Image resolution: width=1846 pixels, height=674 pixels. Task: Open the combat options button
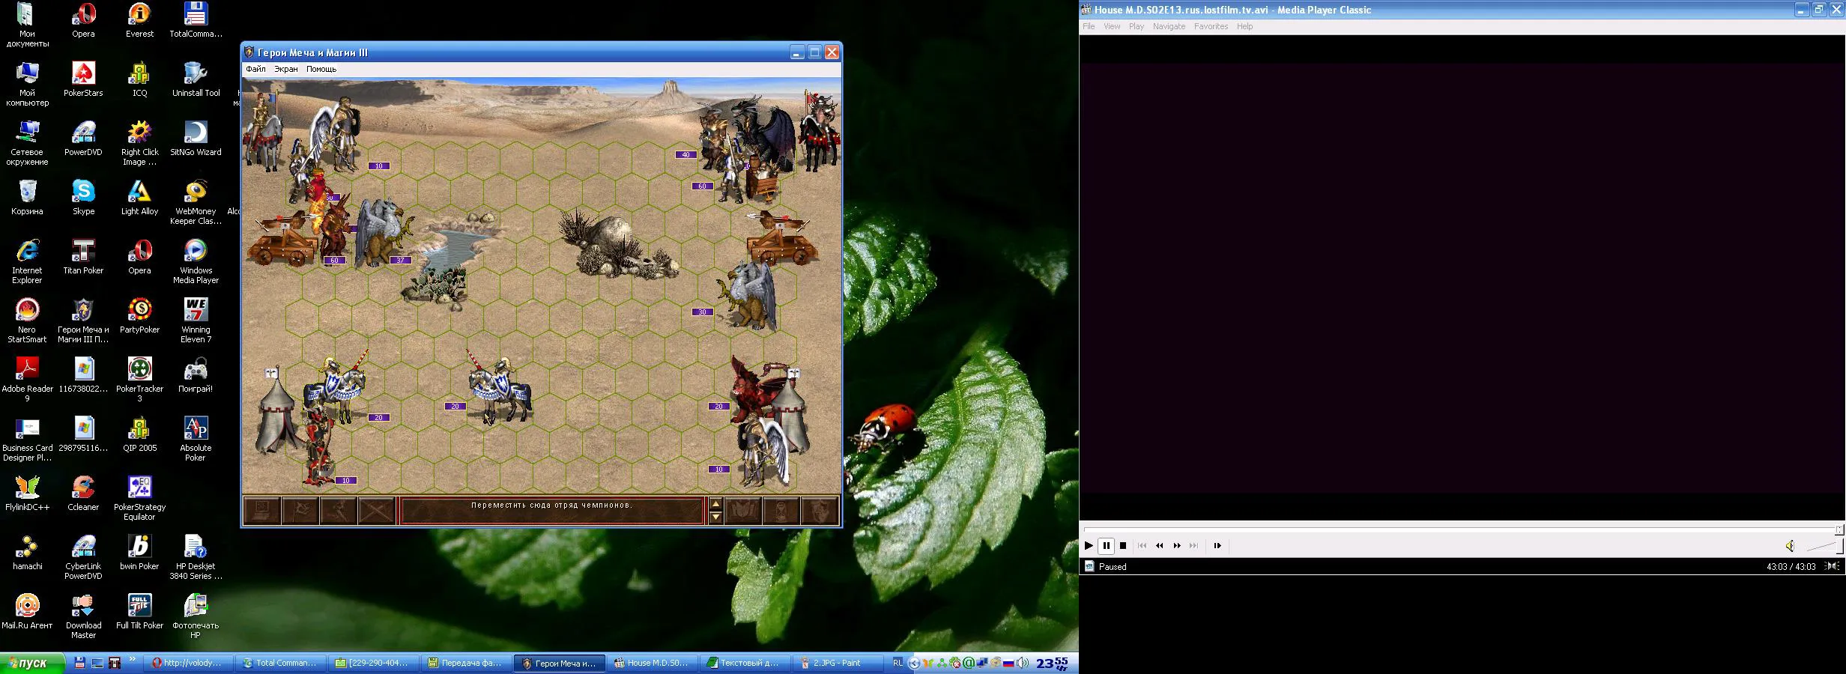click(262, 511)
